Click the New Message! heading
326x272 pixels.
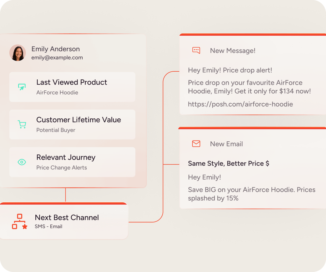(x=233, y=51)
